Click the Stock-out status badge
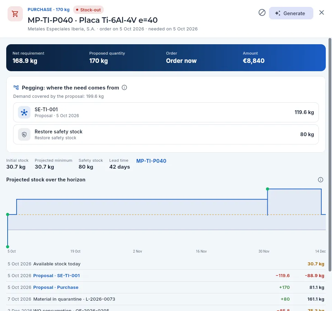Viewport: 332px width, 311px height. [x=88, y=10]
